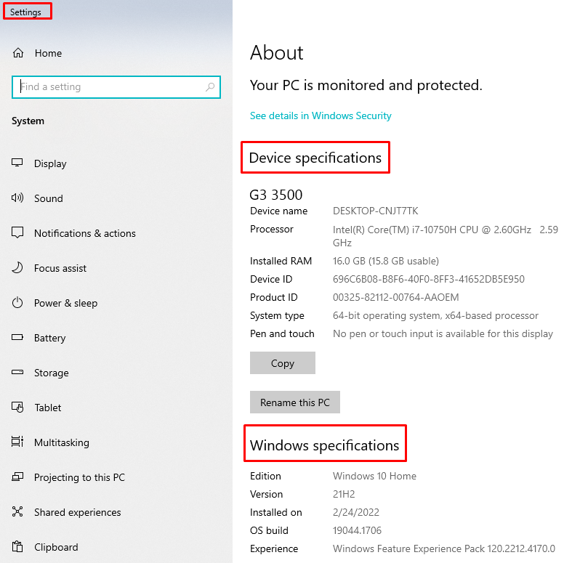
Task: Click the Home icon in sidebar
Action: coord(18,53)
